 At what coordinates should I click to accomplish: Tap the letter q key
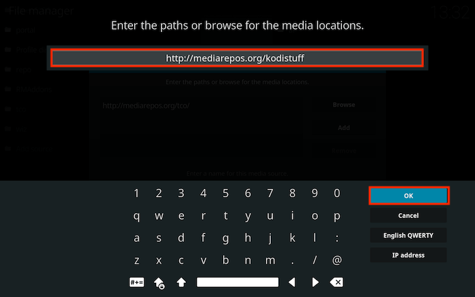pyautogui.click(x=137, y=216)
